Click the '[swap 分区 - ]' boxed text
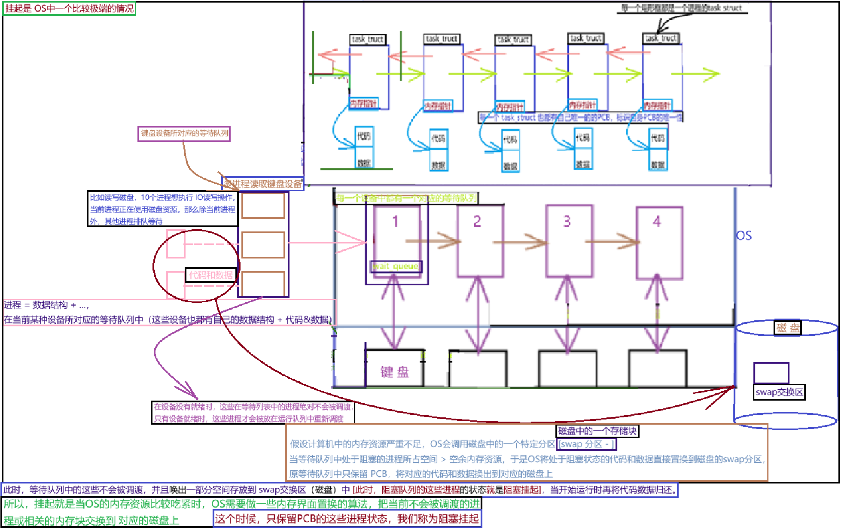The width and height of the screenshot is (841, 529). tap(587, 444)
